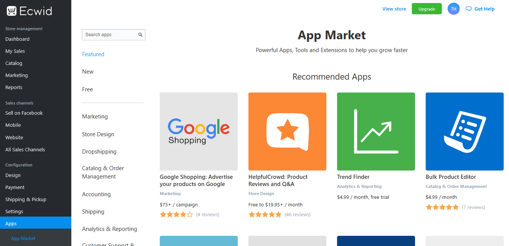The width and height of the screenshot is (509, 246).
Task: Open the 46 reviews link for HelpfulCrowd
Action: click(298, 215)
